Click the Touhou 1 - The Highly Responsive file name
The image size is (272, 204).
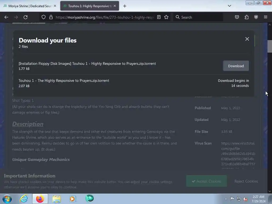pyautogui.click(x=64, y=80)
